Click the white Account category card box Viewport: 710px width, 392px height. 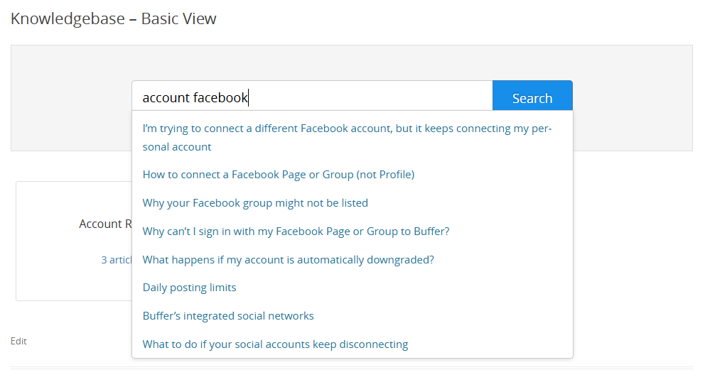click(74, 241)
